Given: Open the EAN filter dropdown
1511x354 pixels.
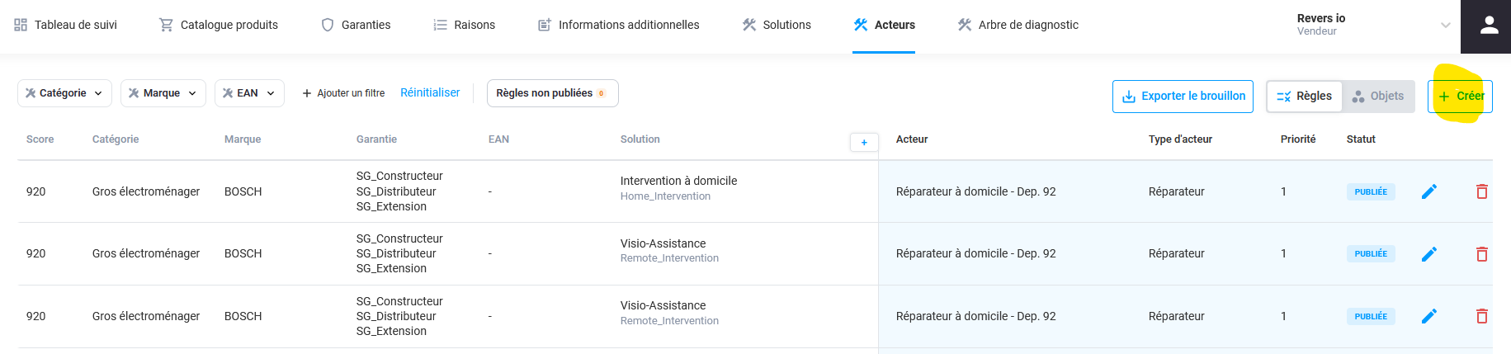Looking at the screenshot, I should click(248, 93).
